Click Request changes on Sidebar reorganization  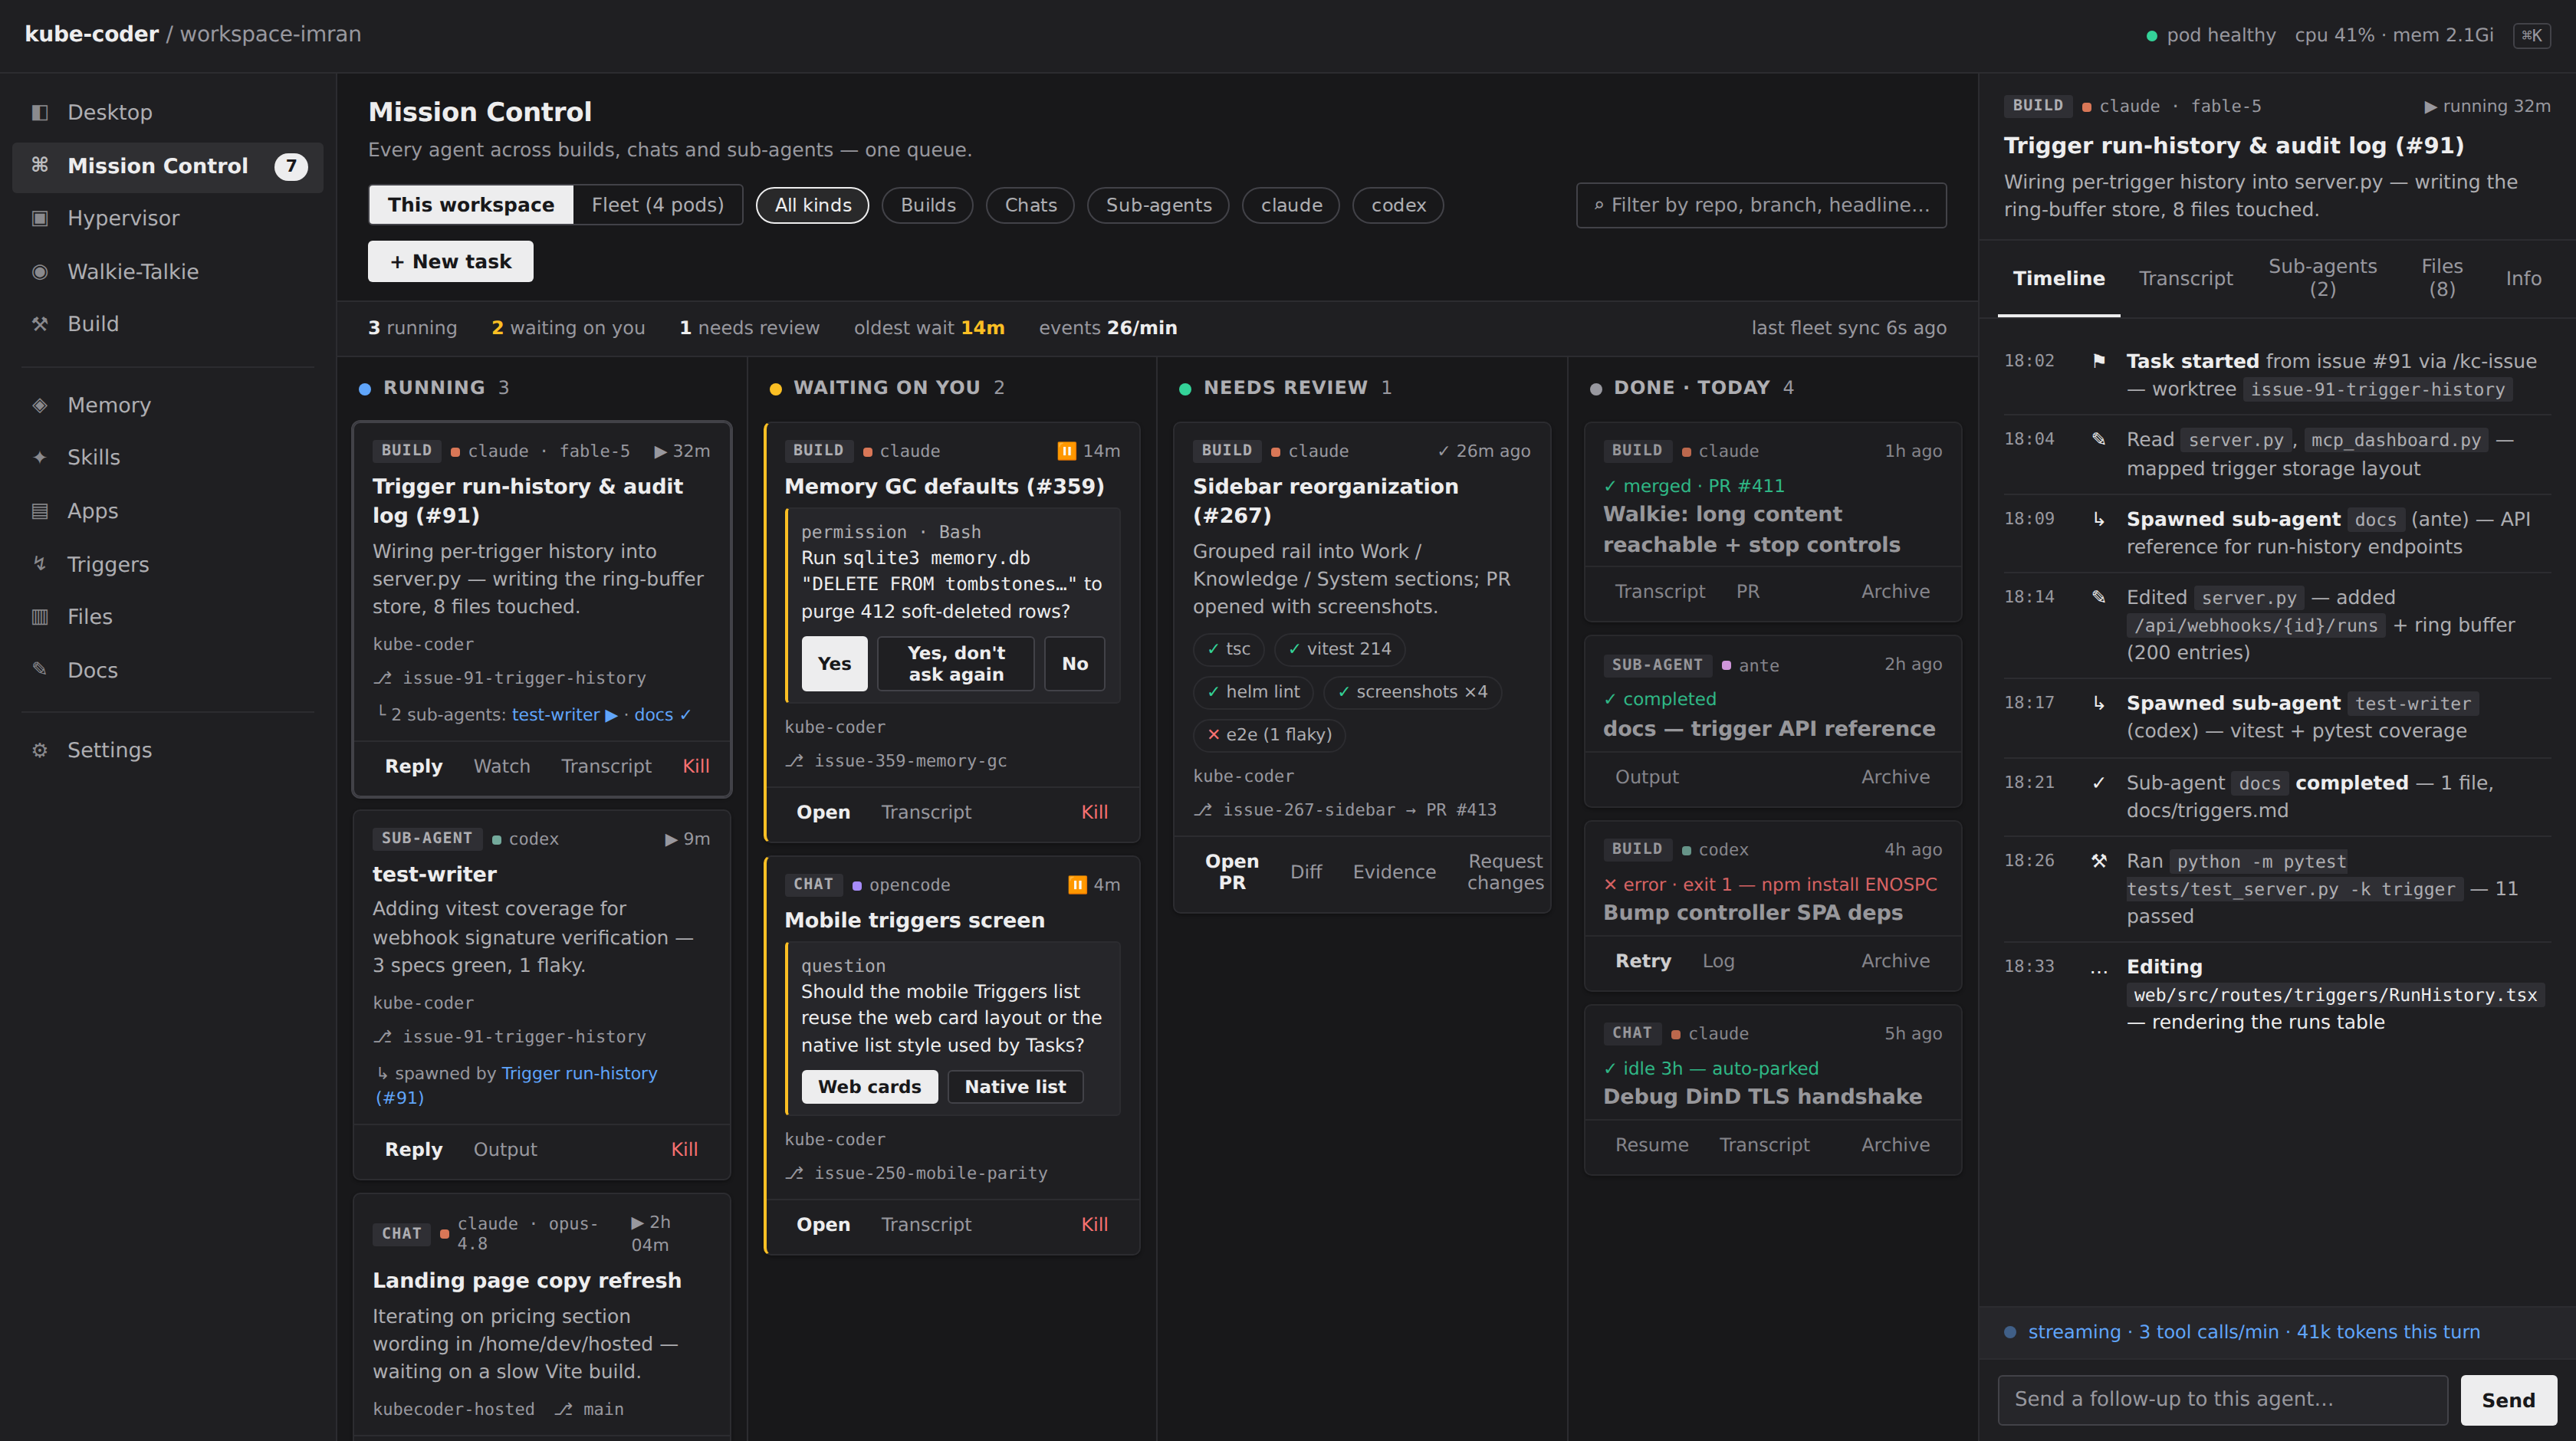pyautogui.click(x=1505, y=872)
